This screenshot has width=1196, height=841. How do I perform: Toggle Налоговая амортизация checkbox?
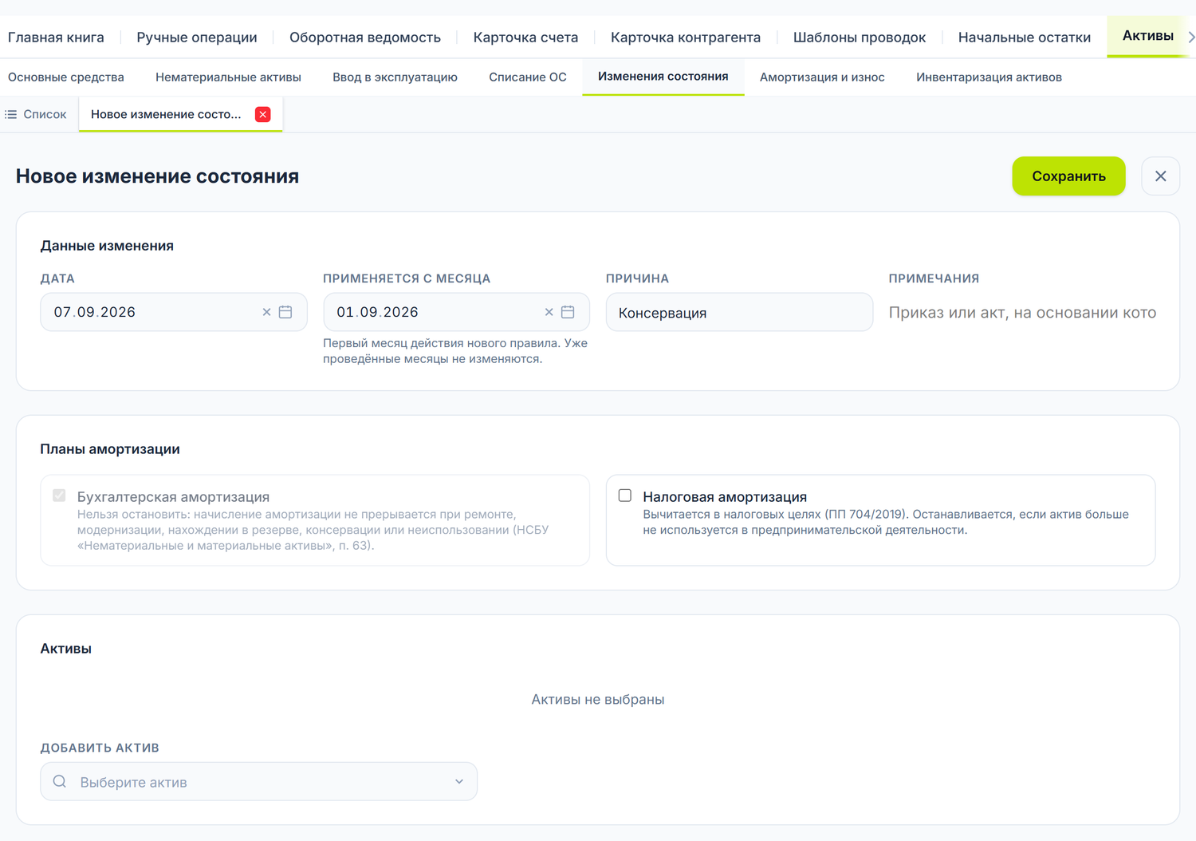625,496
